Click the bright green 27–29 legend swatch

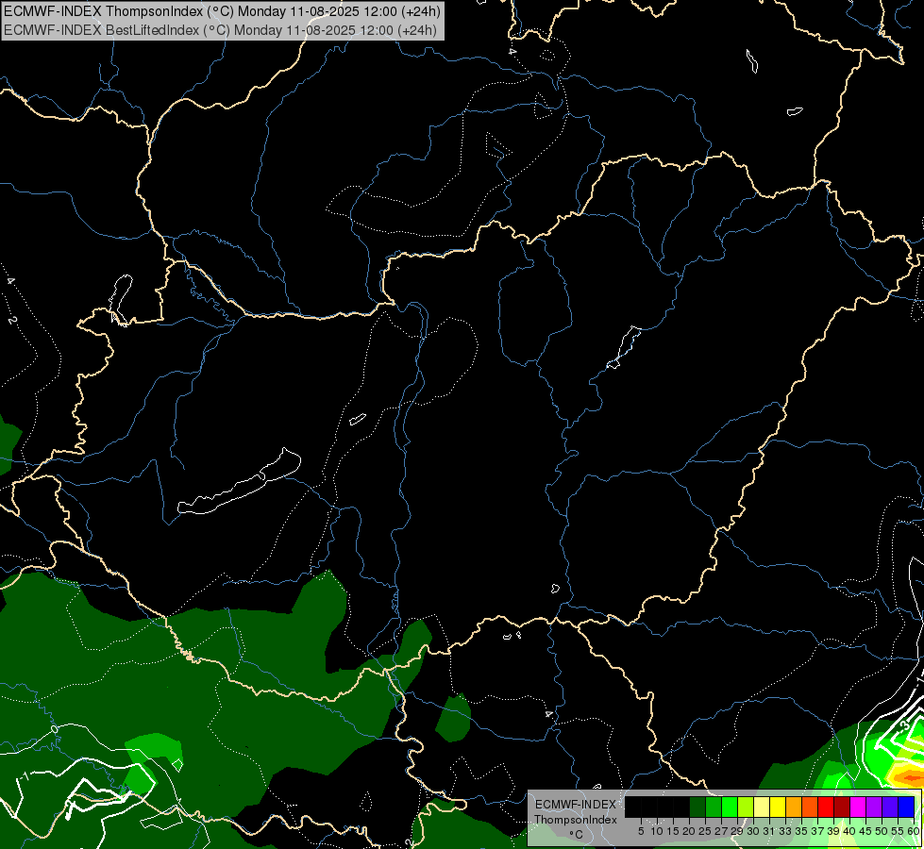point(730,807)
